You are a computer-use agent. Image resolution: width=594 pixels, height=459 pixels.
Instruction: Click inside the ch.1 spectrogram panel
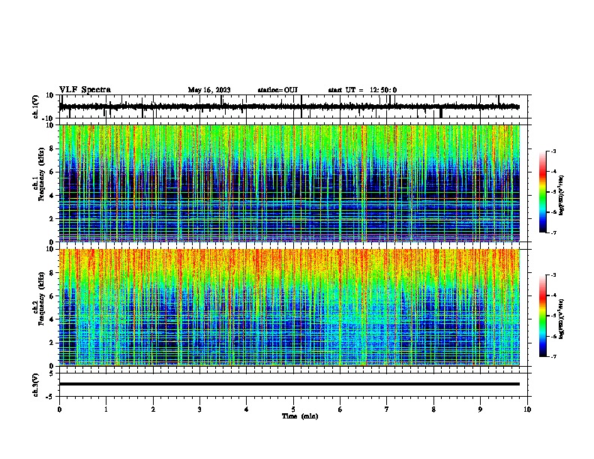[x=289, y=183]
